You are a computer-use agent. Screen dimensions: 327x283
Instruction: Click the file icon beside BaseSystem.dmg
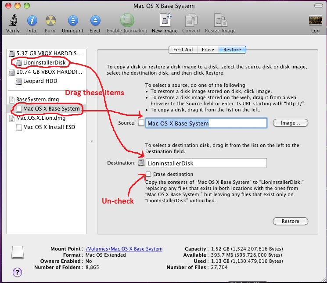12,100
